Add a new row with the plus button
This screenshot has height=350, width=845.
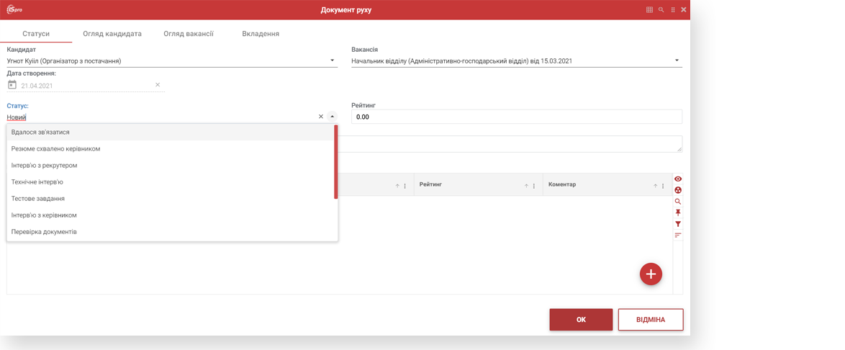tap(651, 274)
